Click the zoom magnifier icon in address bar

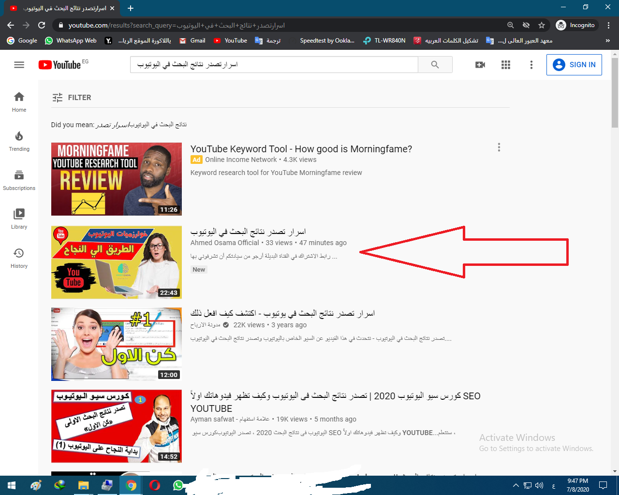coord(511,25)
